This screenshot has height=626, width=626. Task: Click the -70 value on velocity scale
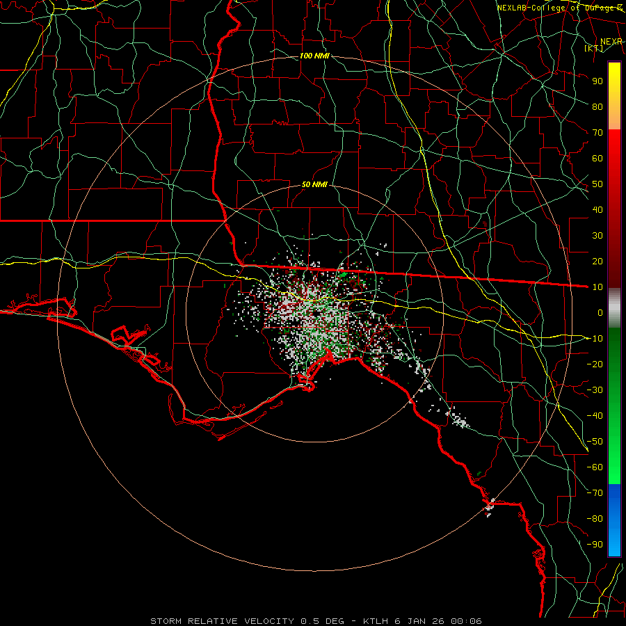[595, 492]
